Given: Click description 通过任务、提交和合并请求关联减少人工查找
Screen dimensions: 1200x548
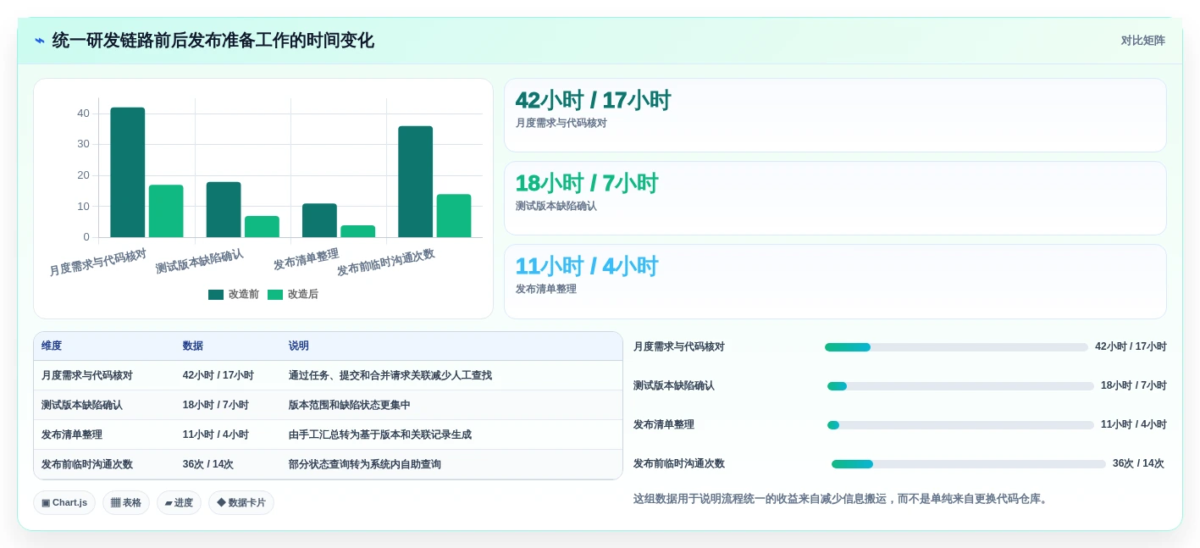Looking at the screenshot, I should tap(390, 375).
